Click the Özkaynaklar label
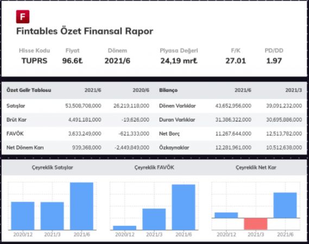Screen dimensions: 309x244 point(174,147)
